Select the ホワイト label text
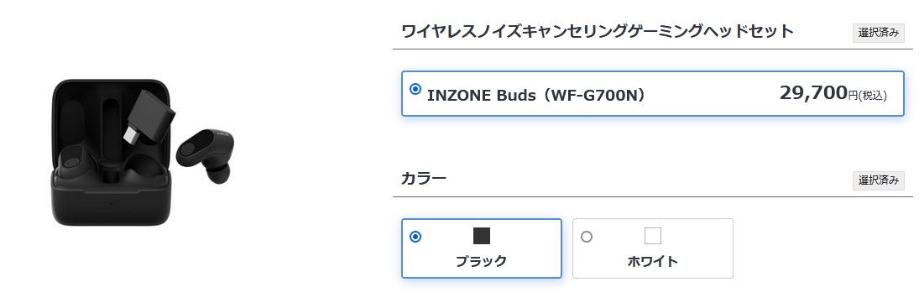Image resolution: width=919 pixels, height=303 pixels. click(652, 261)
